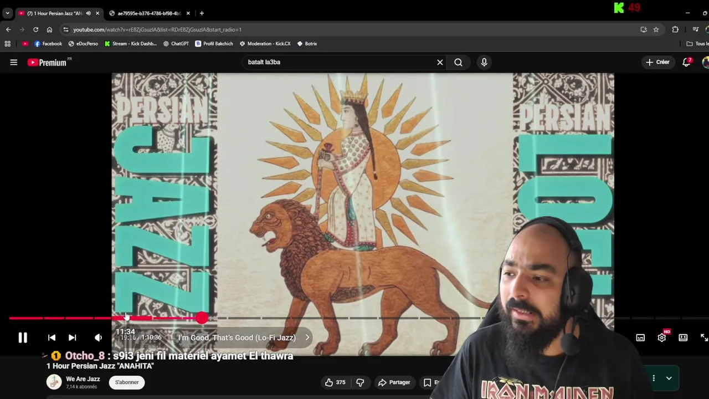The image size is (709, 399).
Task: Switch to 1 Hour Persian Jazz tab
Action: (53, 13)
